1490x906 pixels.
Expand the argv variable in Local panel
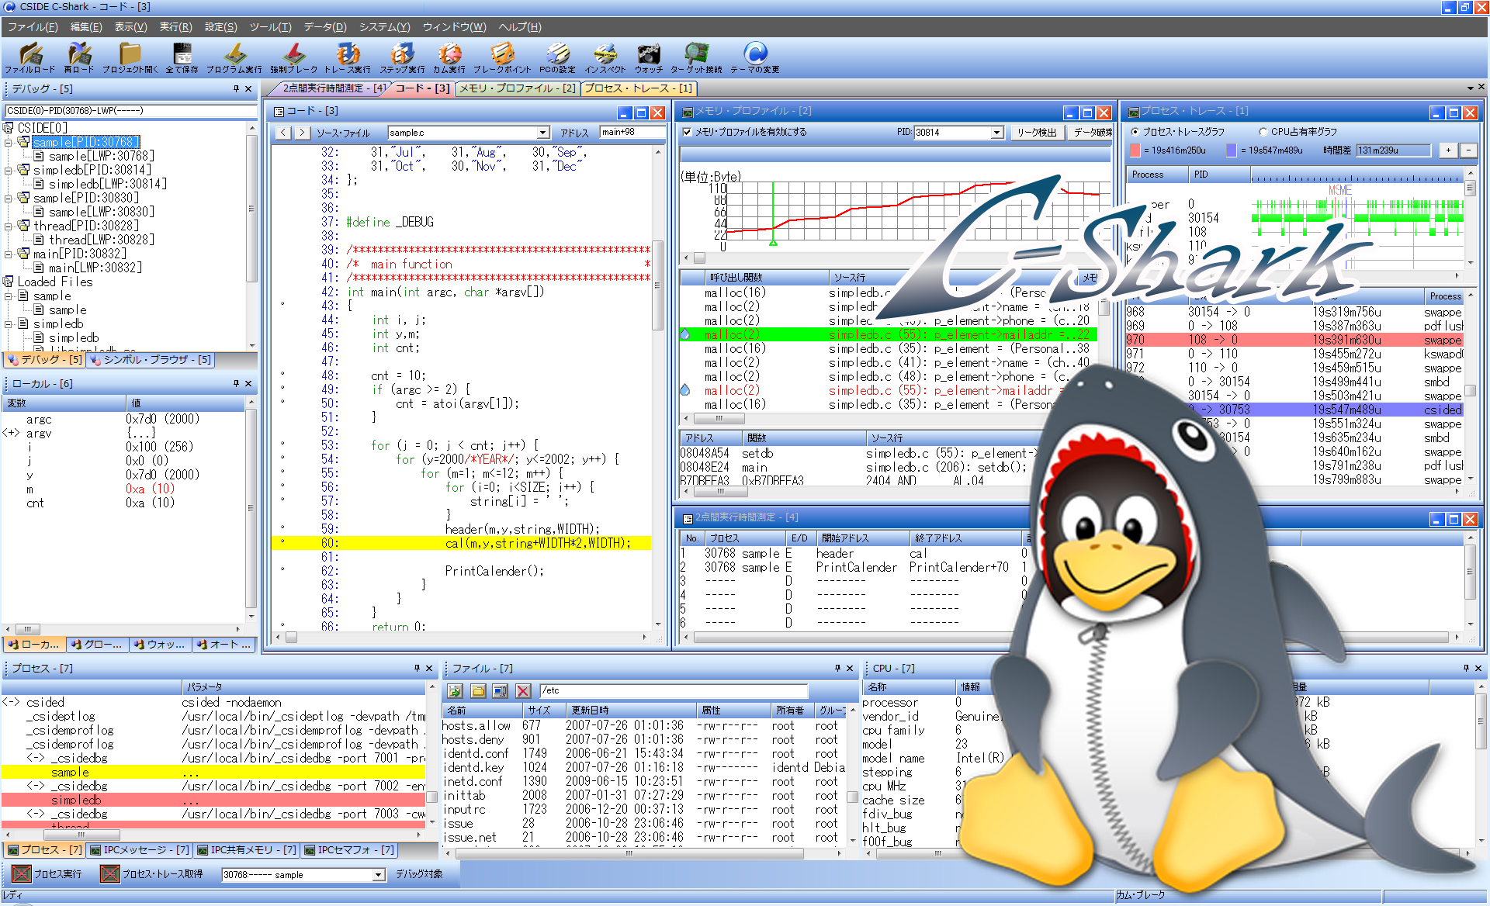tap(11, 433)
